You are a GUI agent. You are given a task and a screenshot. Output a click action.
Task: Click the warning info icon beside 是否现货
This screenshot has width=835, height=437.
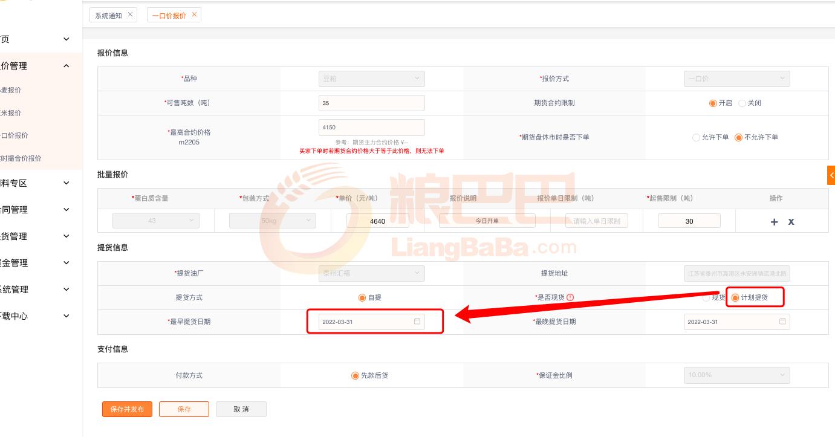570,297
